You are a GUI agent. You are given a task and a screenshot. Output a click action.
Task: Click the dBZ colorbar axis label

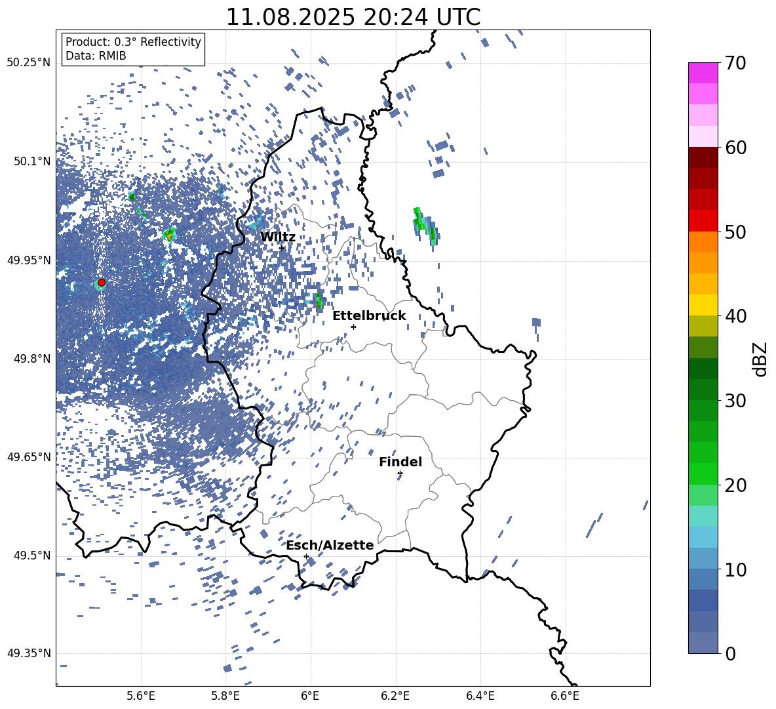[761, 359]
